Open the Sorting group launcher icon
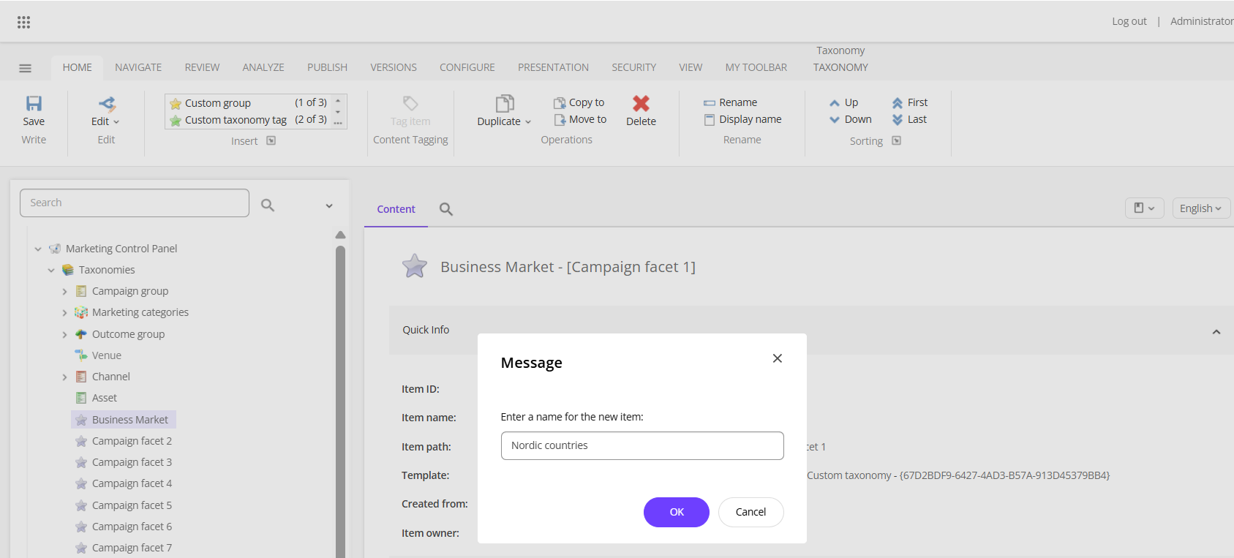 coord(897,140)
